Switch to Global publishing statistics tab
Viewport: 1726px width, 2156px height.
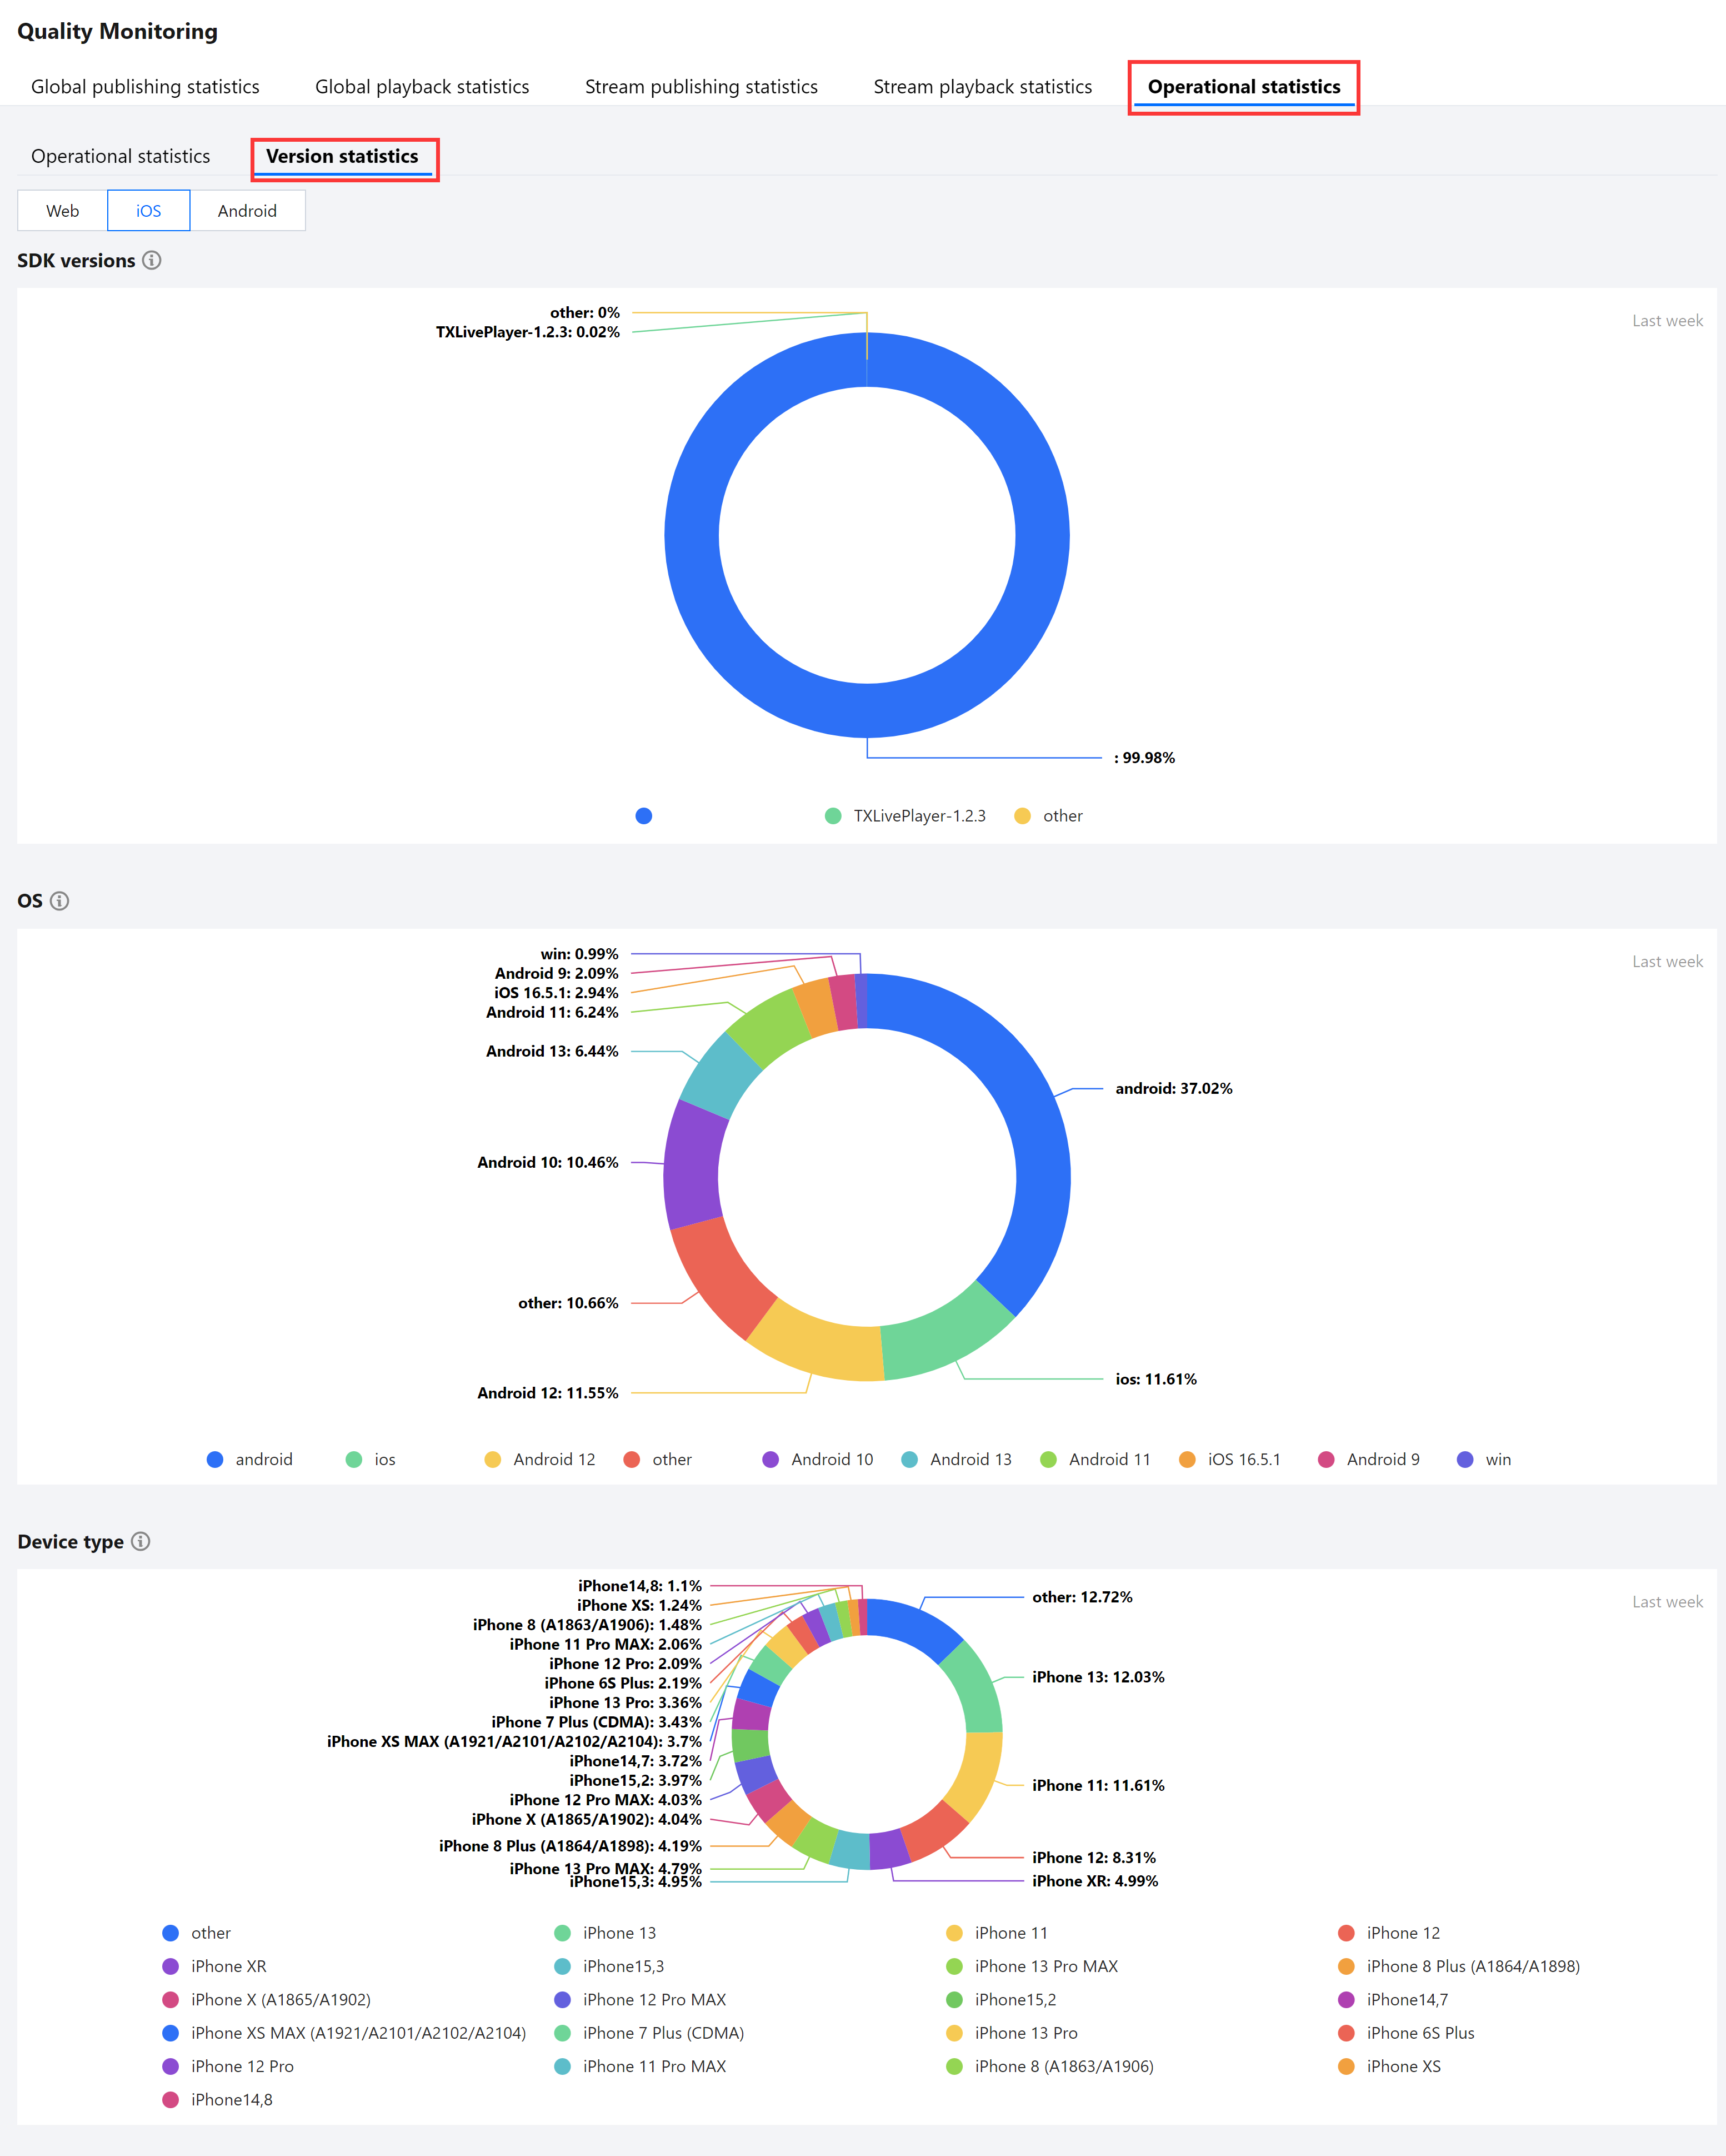[x=145, y=87]
